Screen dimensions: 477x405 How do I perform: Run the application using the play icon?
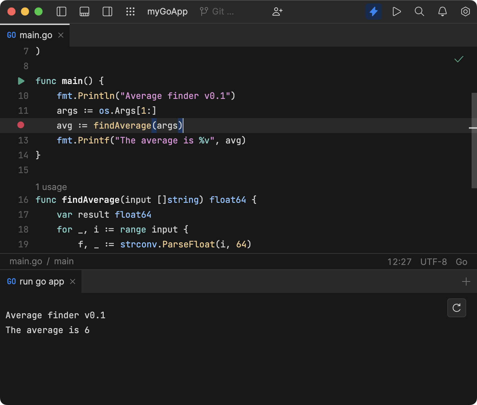[x=397, y=11]
